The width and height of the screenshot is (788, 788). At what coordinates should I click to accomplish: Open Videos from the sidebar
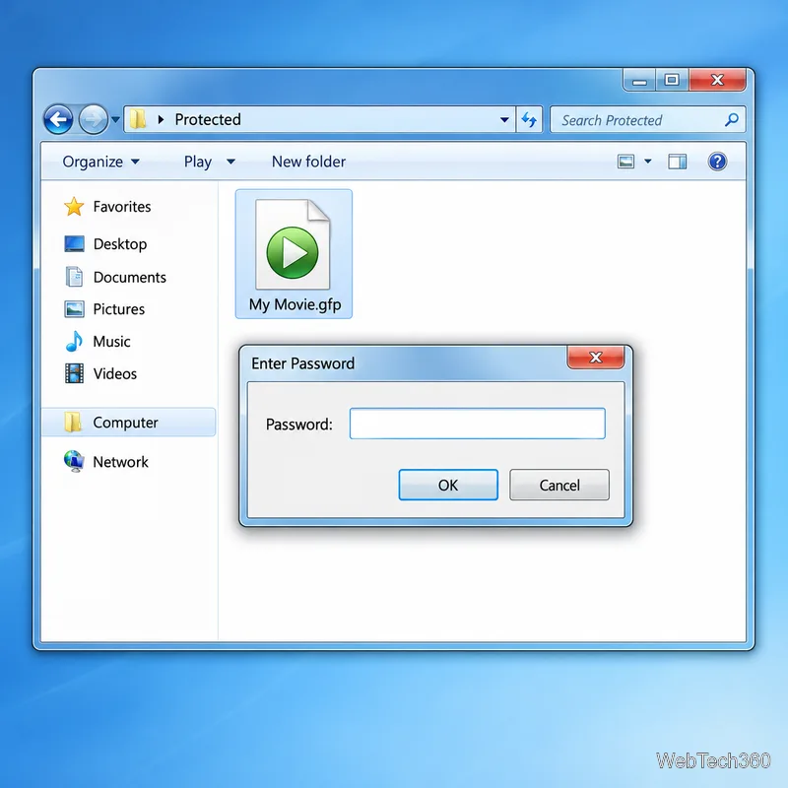point(100,374)
